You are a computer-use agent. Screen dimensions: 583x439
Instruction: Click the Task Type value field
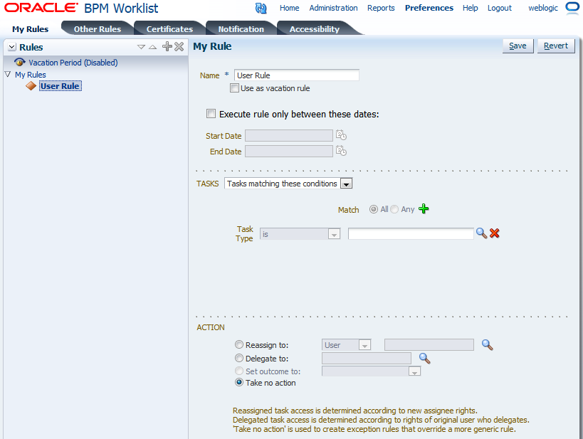[411, 233]
